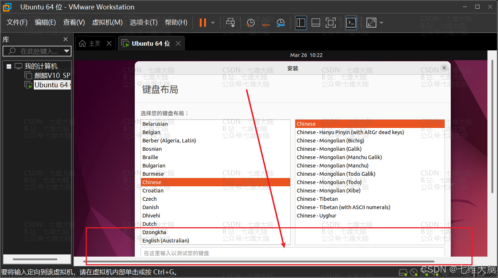Send Ctrl+Alt+Del to the virtual machine

pyautogui.click(x=231, y=22)
